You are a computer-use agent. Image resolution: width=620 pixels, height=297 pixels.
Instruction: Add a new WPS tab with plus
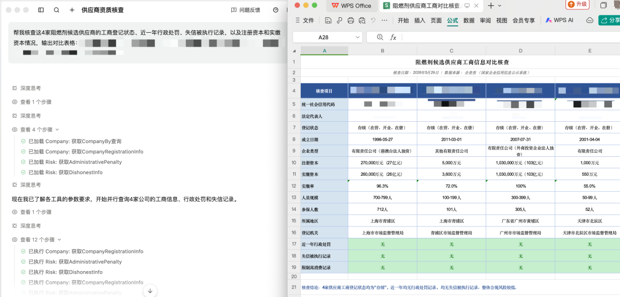click(491, 6)
